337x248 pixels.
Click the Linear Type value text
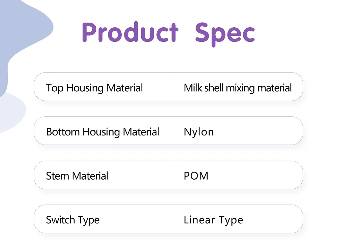(x=213, y=220)
